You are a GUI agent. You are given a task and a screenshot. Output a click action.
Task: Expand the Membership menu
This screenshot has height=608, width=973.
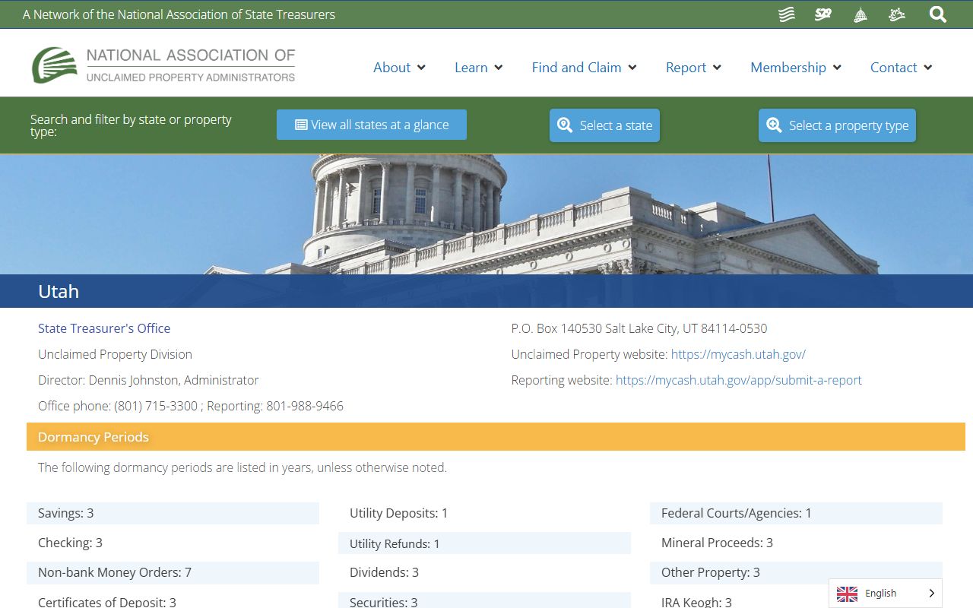(x=796, y=68)
